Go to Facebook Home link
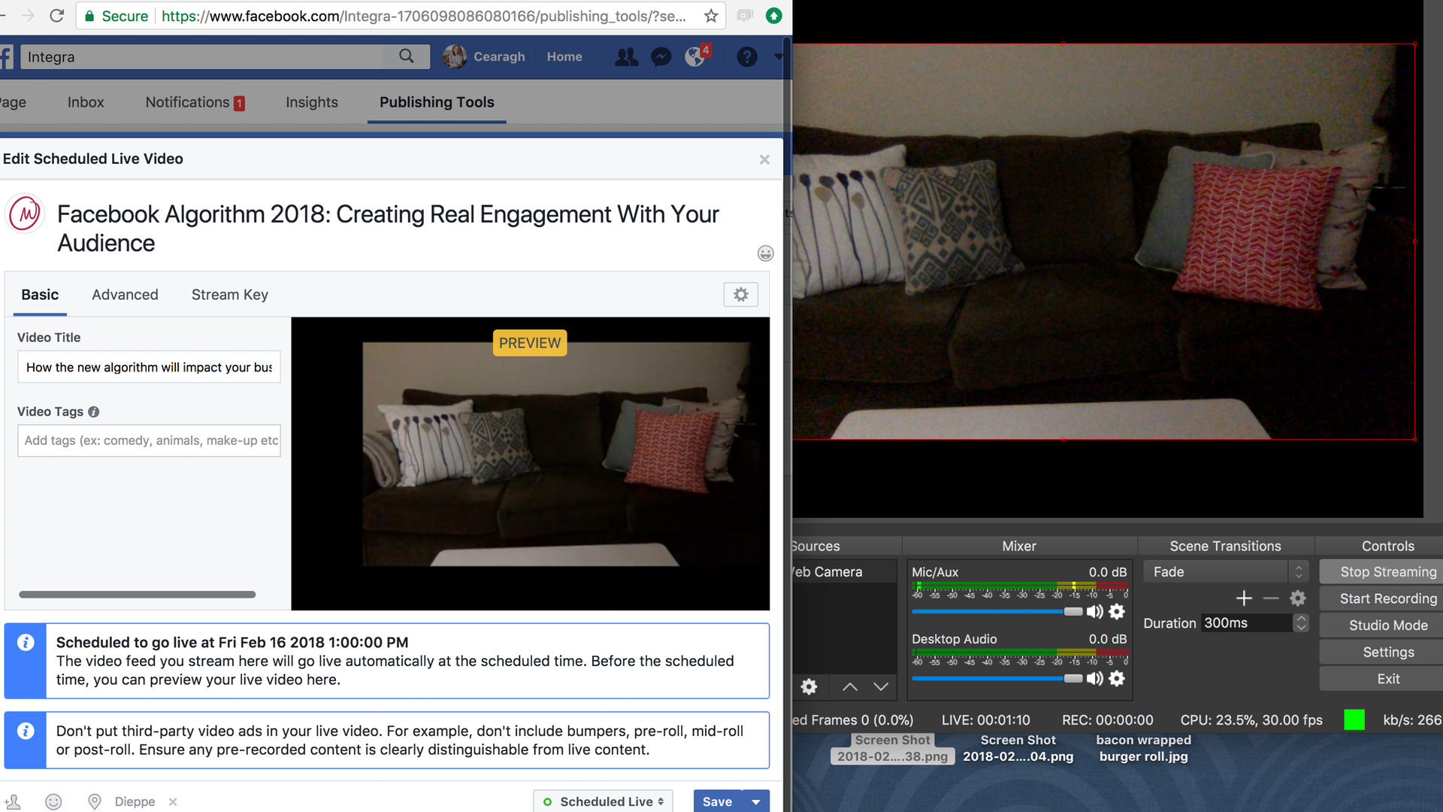 pyautogui.click(x=564, y=56)
